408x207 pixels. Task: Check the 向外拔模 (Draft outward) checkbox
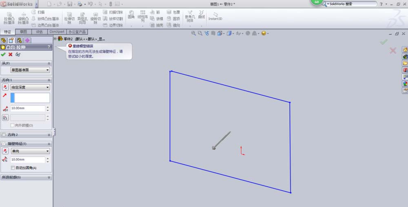tap(12, 125)
